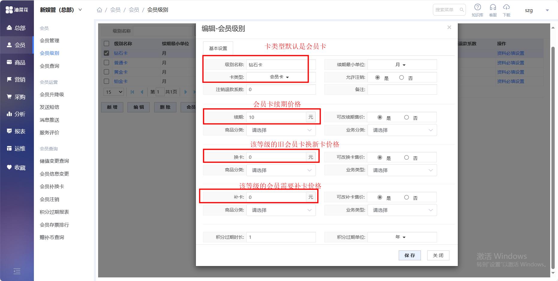This screenshot has width=558, height=281.
Task: Click the 级别名称 field containing 钻石卡
Action: click(281, 65)
